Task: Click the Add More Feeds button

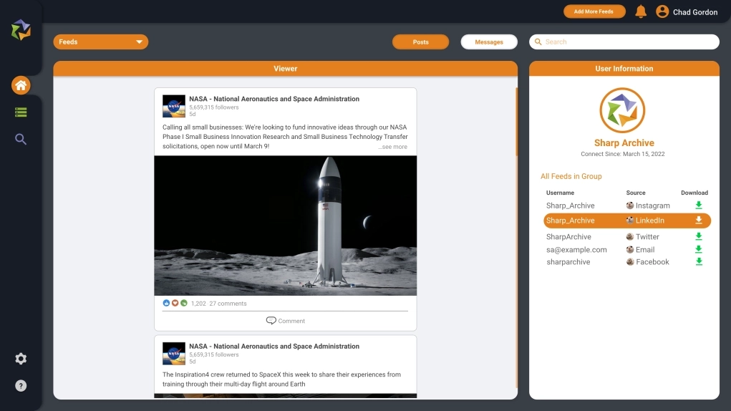Action: coord(594,11)
